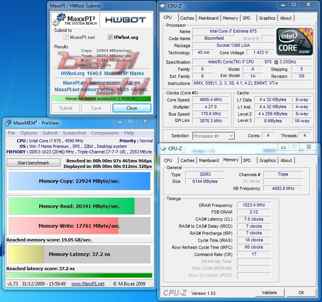Open the Processor #1 selection dropdown
322x302 pixels.
(x=231, y=136)
